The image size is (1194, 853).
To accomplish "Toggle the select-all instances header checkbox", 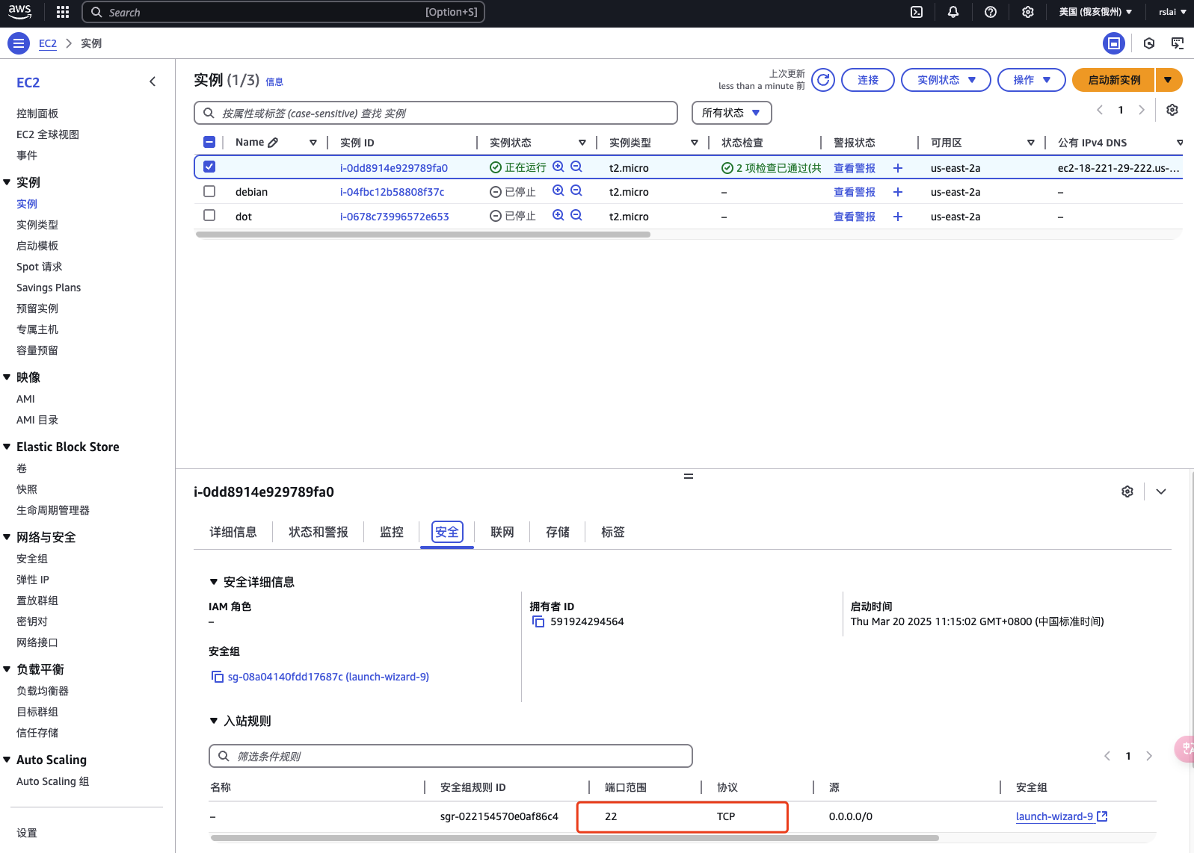I will [x=209, y=142].
